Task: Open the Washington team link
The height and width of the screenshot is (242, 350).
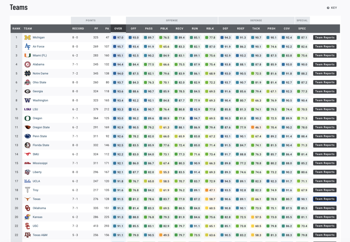Action: 40,100
